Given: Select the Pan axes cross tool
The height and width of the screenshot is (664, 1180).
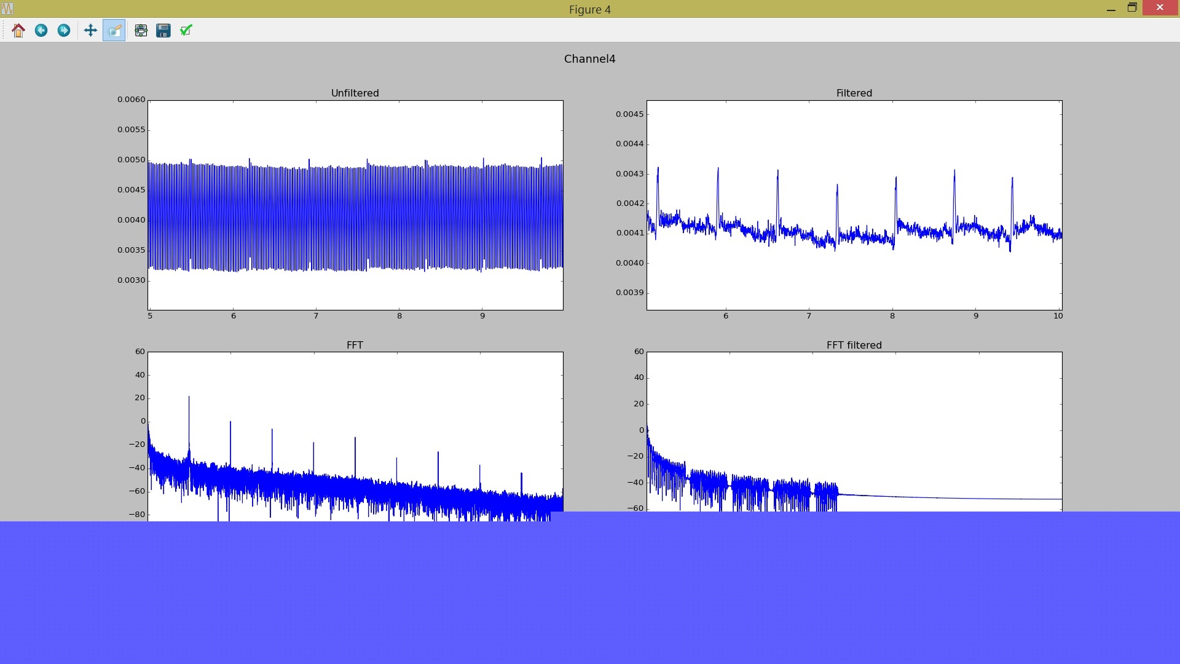Looking at the screenshot, I should (90, 30).
